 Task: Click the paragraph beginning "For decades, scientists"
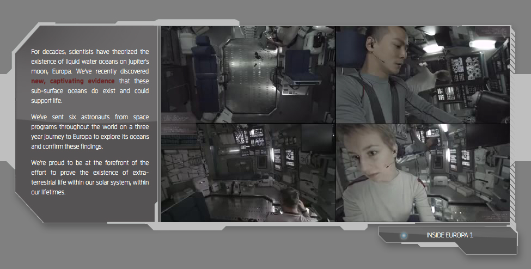coord(90,76)
